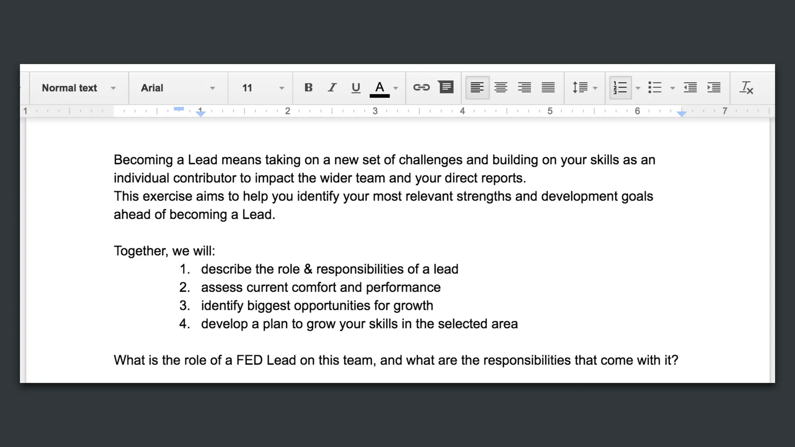Click the numbered list icon
The image size is (795, 447).
(620, 88)
